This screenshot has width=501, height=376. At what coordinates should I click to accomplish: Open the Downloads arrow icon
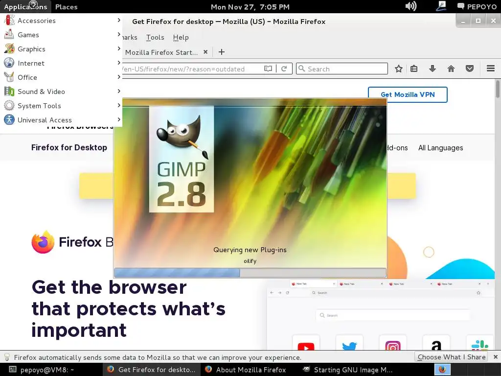[433, 69]
